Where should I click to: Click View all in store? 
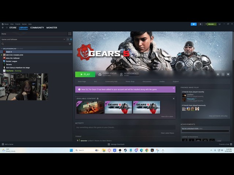point(167,117)
